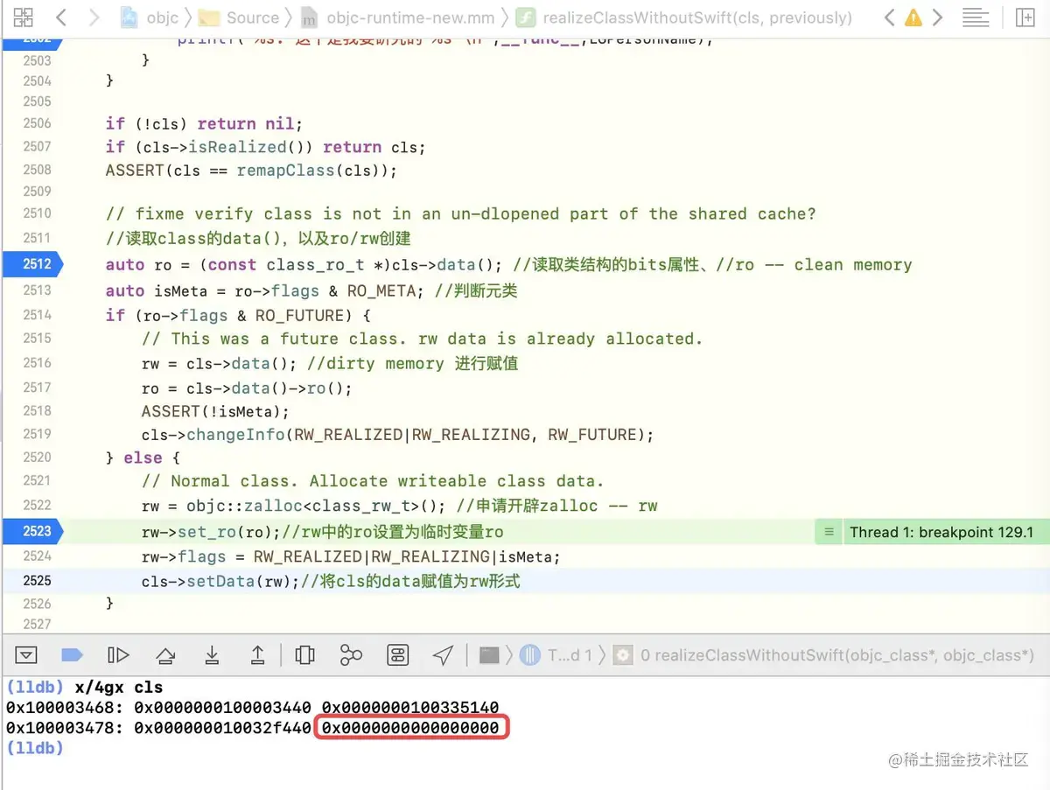Step out of the current function
The image size is (1050, 790).
tap(258, 654)
